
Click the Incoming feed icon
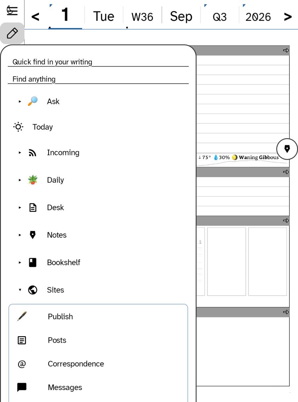point(32,153)
